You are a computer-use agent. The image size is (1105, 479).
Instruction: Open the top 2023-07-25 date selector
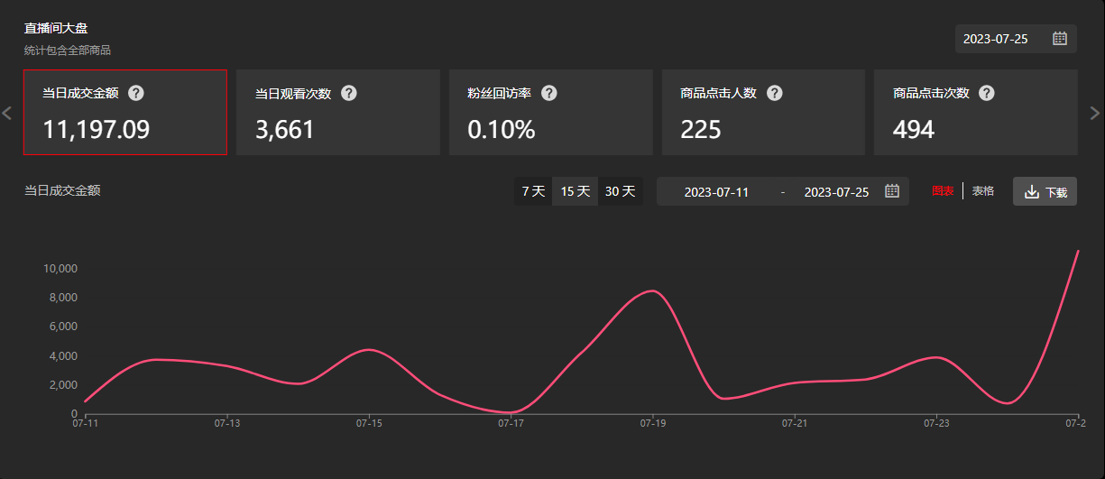point(996,39)
